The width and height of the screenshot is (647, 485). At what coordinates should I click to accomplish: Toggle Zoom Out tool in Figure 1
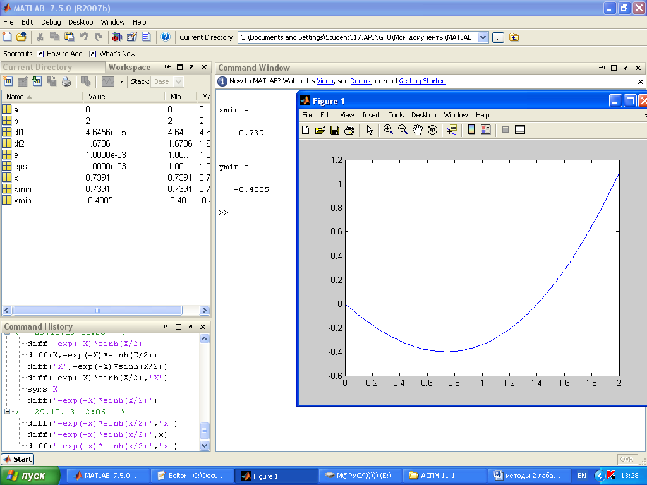[x=402, y=130]
